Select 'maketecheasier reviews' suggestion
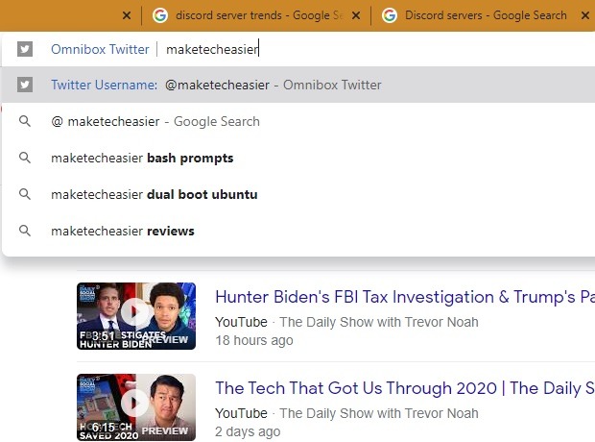Screen dimensions: 595x442 (298, 231)
